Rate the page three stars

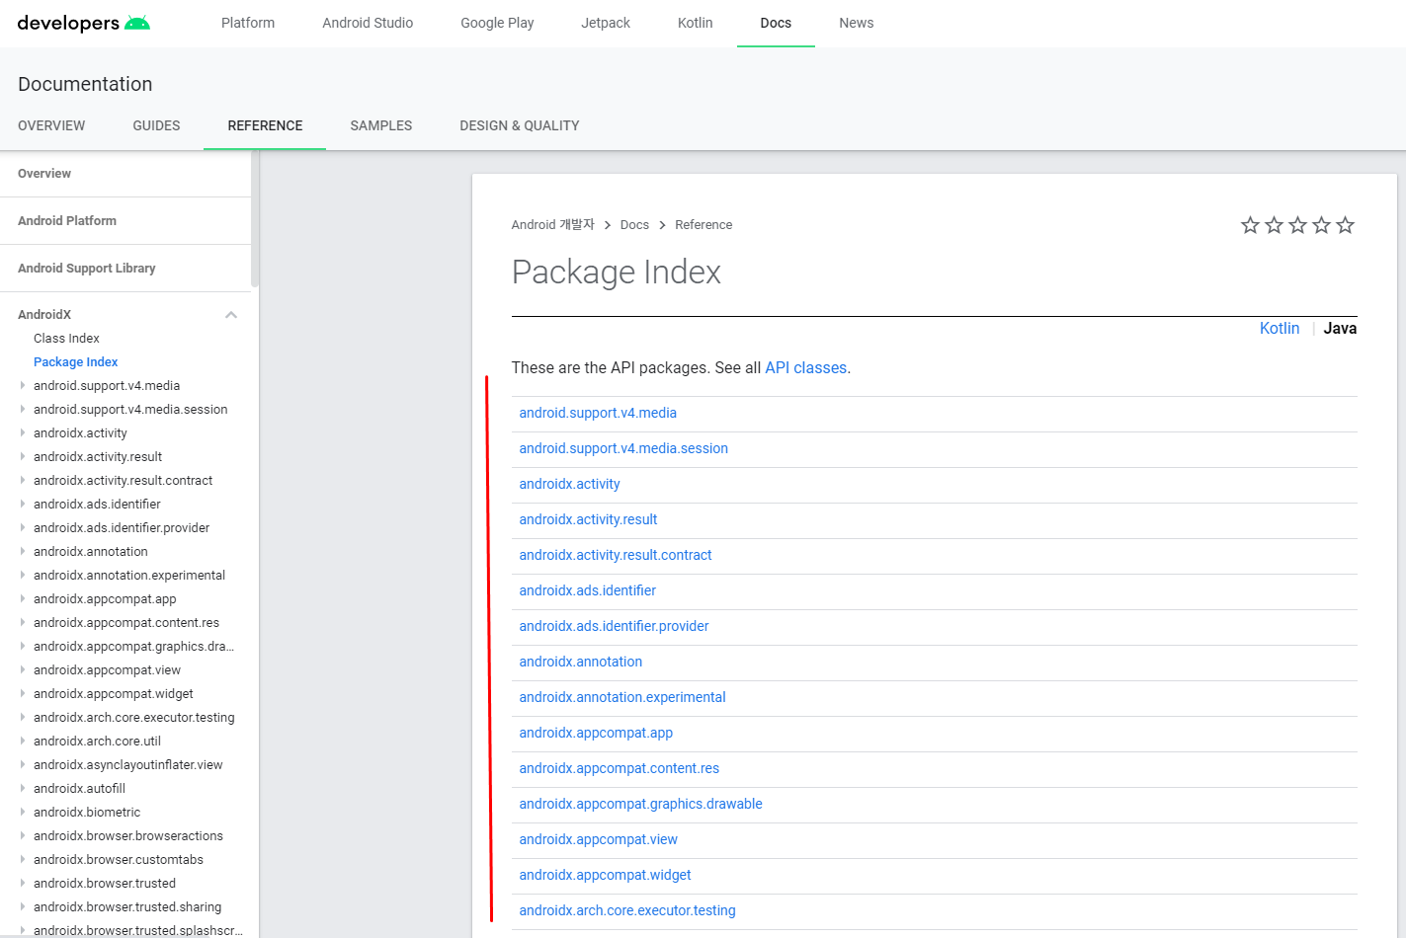(x=1297, y=225)
